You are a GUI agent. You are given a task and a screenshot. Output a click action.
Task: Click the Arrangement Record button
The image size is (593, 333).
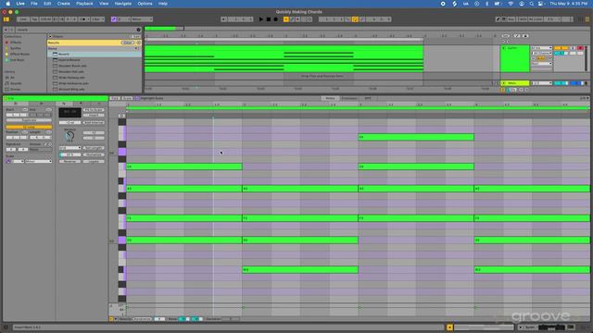276,19
